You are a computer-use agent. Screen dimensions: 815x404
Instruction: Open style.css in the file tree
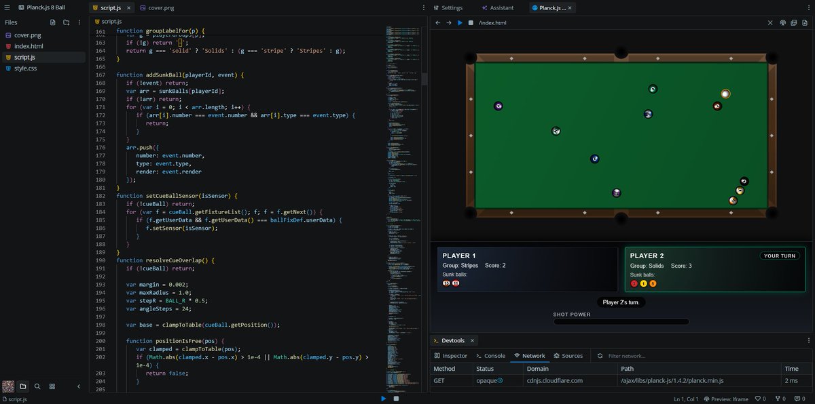pyautogui.click(x=44, y=68)
